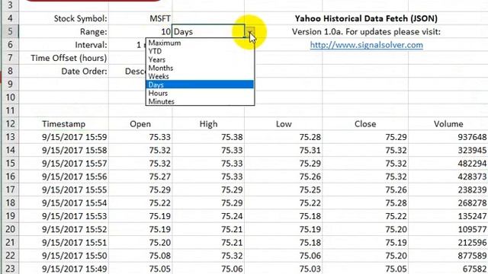This screenshot has height=274, width=488.
Task: Click timestamp cell 9/15/2017 15:56
Action: pyautogui.click(x=64, y=177)
